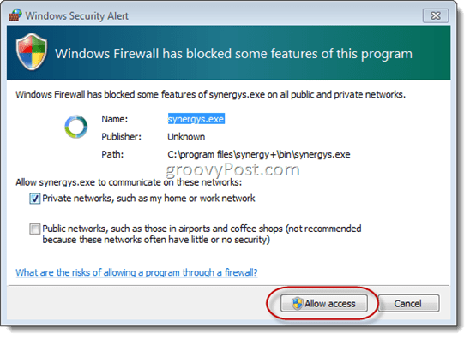The width and height of the screenshot is (470, 339).
Task: Select the highlighted synergys.exe name field
Action: pos(196,119)
